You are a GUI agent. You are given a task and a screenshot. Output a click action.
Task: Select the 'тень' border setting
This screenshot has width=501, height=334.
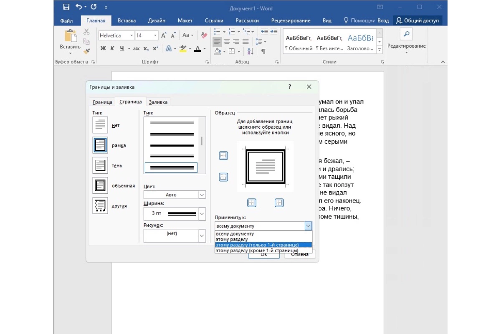tap(100, 166)
